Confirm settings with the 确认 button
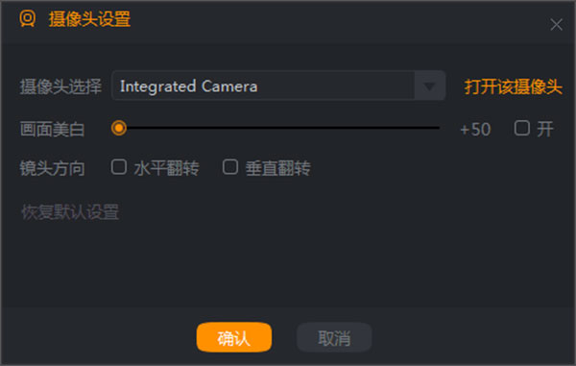 [234, 337]
